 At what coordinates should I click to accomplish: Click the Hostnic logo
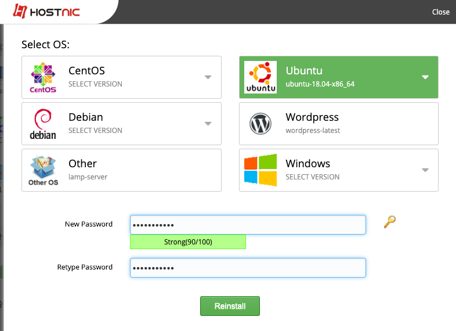[46, 12]
